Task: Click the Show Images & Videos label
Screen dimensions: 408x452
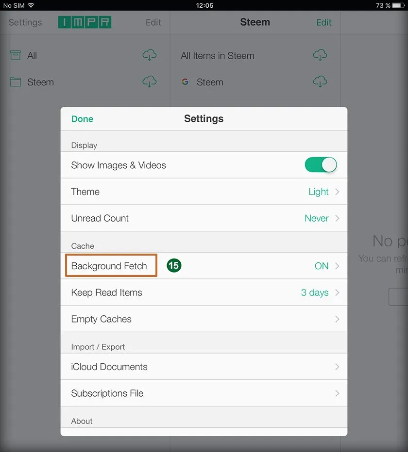Action: pyautogui.click(x=119, y=165)
